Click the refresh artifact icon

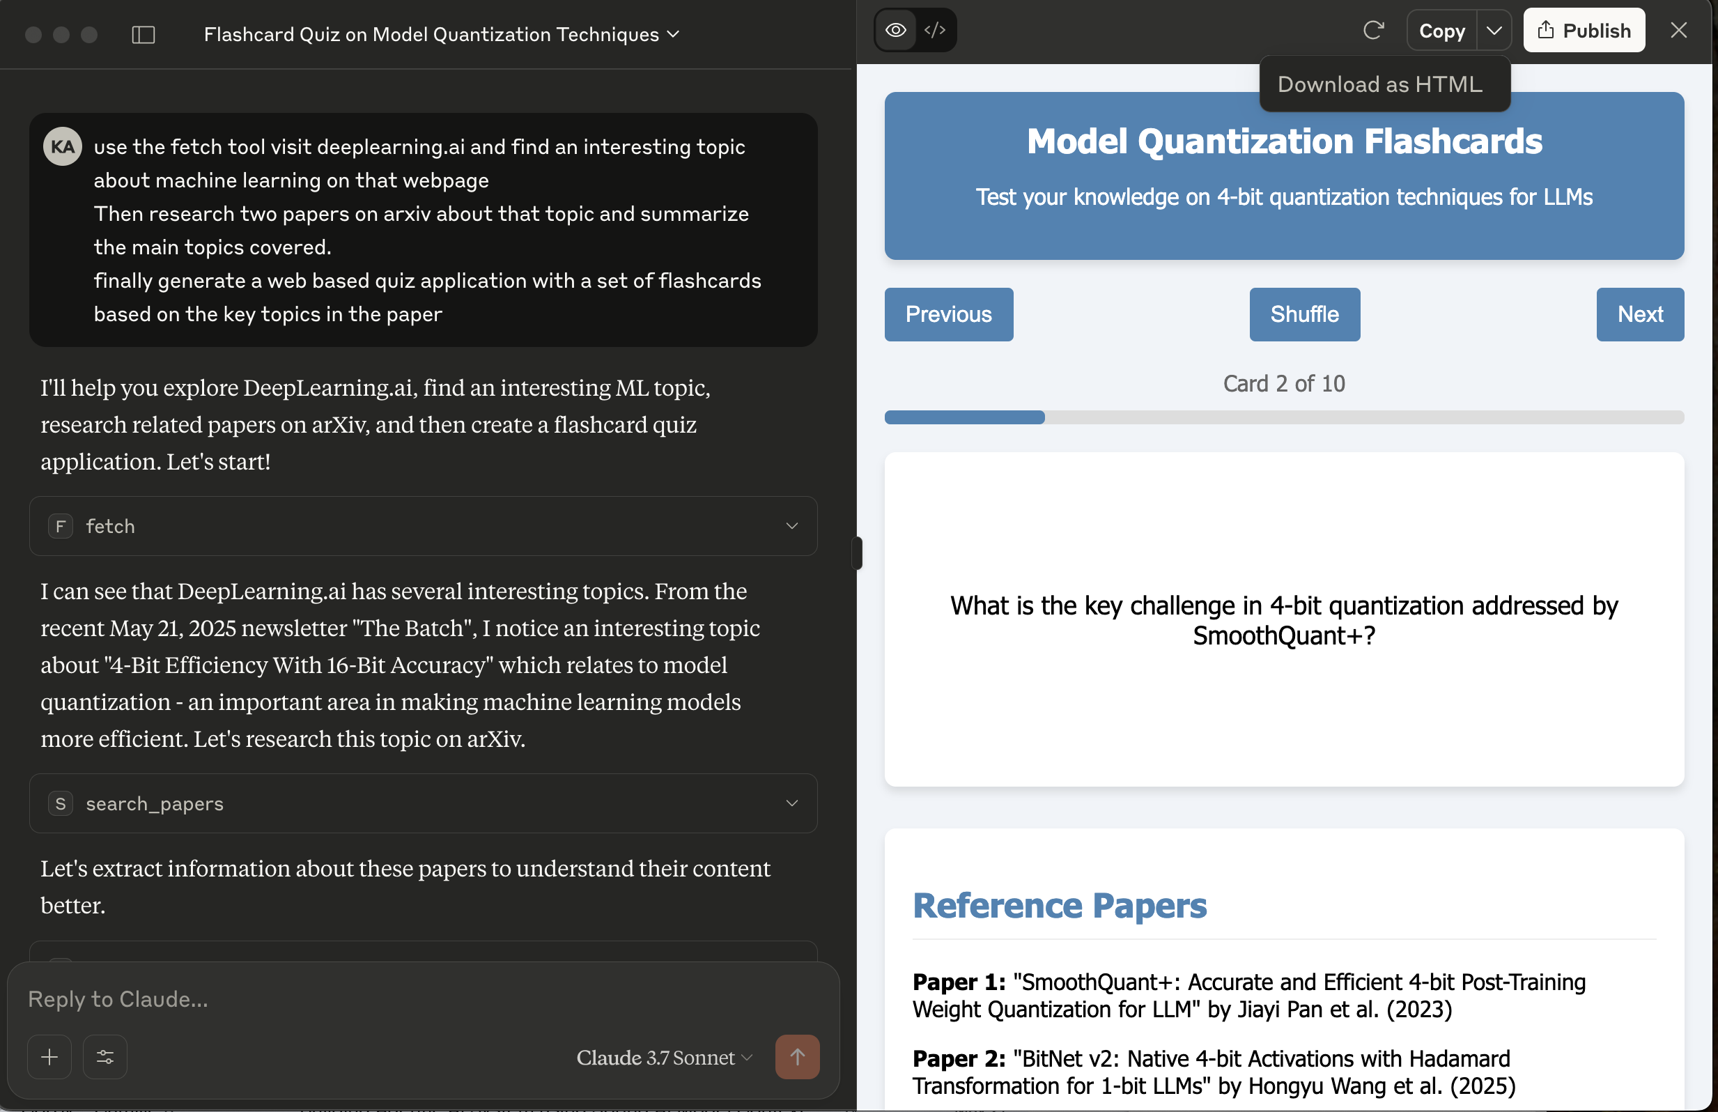[1373, 31]
